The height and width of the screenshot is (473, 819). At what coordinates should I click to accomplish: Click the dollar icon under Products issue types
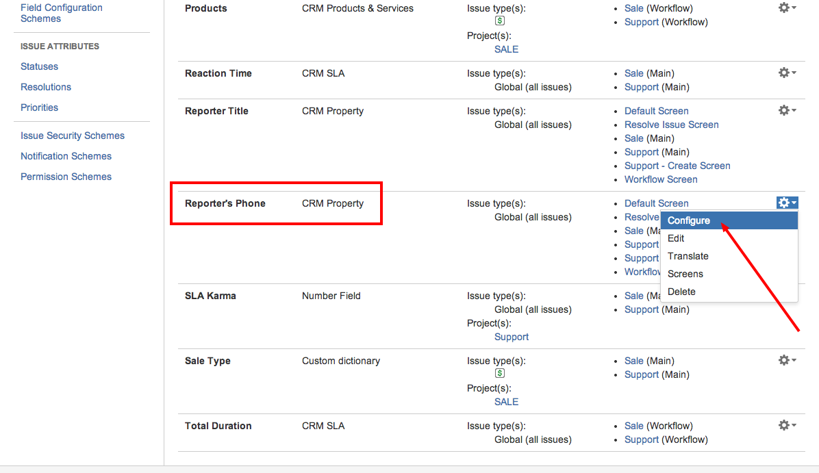[x=499, y=21]
